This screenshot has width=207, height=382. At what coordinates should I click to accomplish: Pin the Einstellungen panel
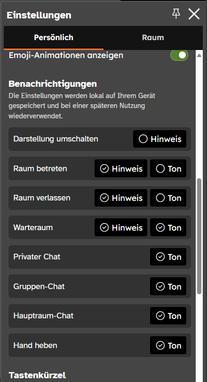point(176,14)
